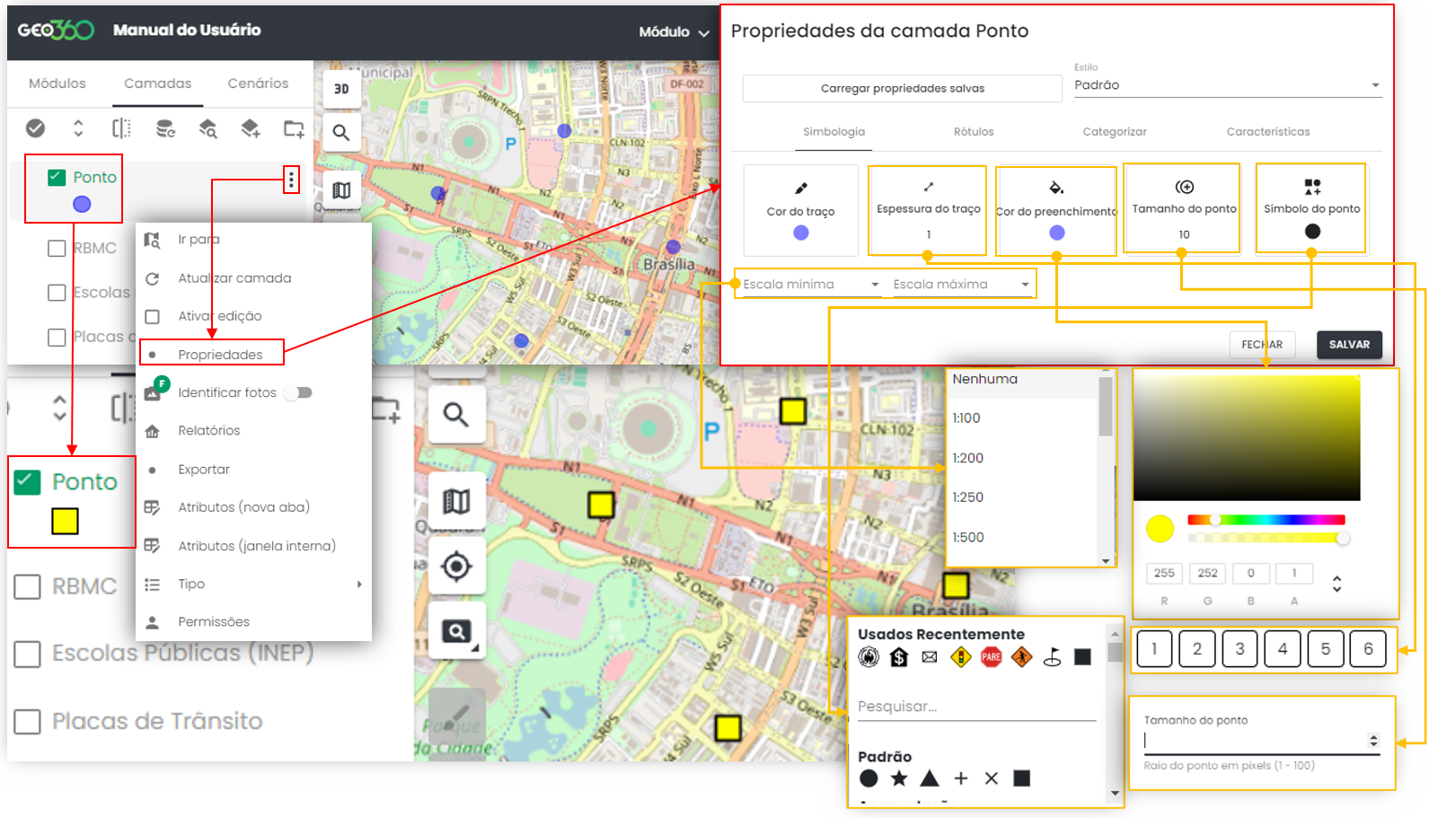The height and width of the screenshot is (818, 1429).
Task: Click the enlarged magnifier search map button
Action: pyautogui.click(x=456, y=414)
